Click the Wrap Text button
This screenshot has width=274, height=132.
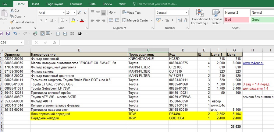pyautogui.click(x=131, y=12)
